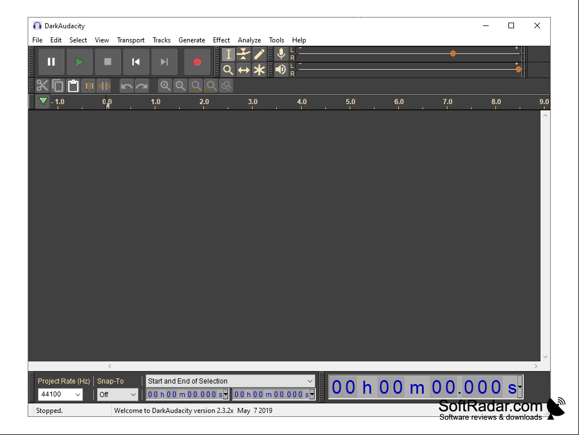Click the playback volume slider knob

pos(519,69)
